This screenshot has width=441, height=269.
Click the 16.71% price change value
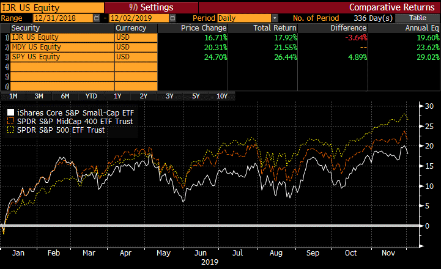point(216,38)
